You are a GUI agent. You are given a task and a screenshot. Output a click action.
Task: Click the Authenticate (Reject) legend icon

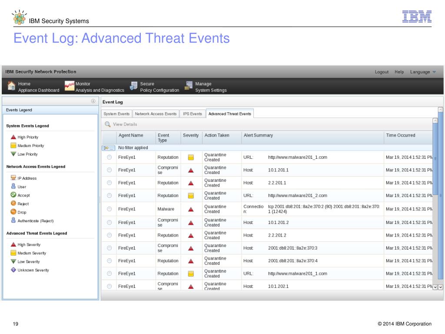(x=13, y=220)
